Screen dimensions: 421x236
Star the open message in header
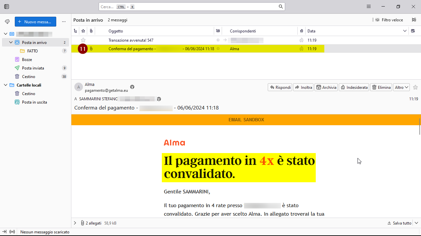pyautogui.click(x=415, y=87)
